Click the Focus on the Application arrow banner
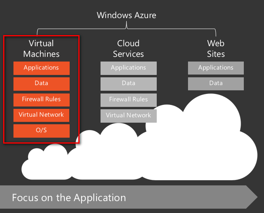 point(129,197)
